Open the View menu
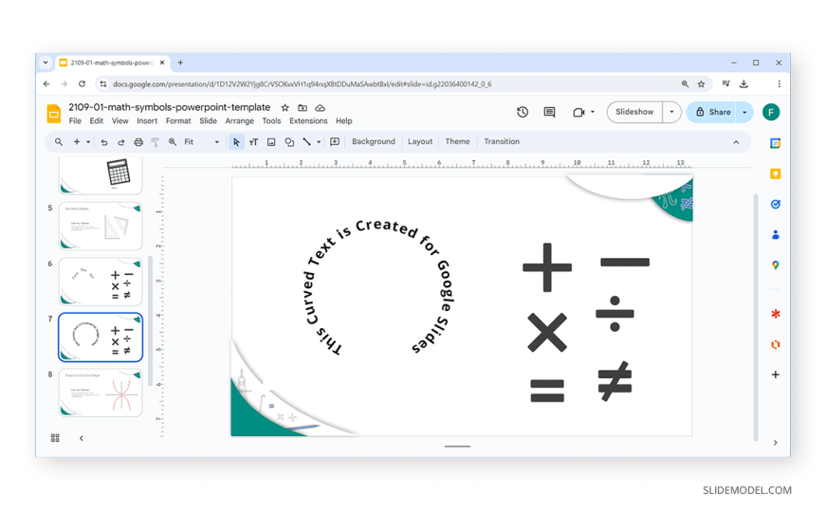Viewport: 825px width, 511px height. pyautogui.click(x=120, y=121)
